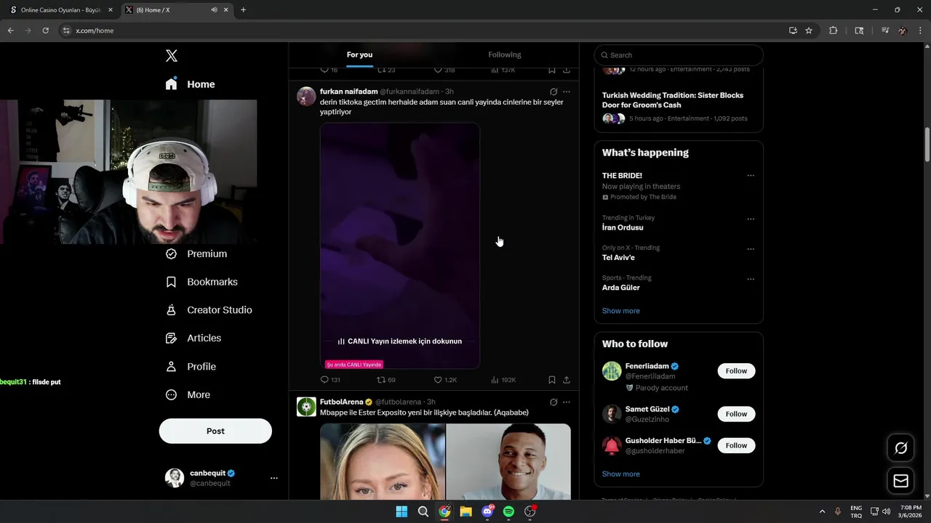Switch to the For you tab

click(x=359, y=54)
